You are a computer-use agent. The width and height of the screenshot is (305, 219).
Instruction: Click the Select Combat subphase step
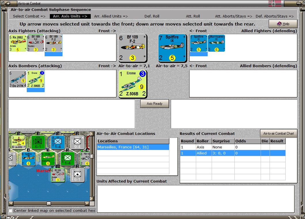click(29, 16)
